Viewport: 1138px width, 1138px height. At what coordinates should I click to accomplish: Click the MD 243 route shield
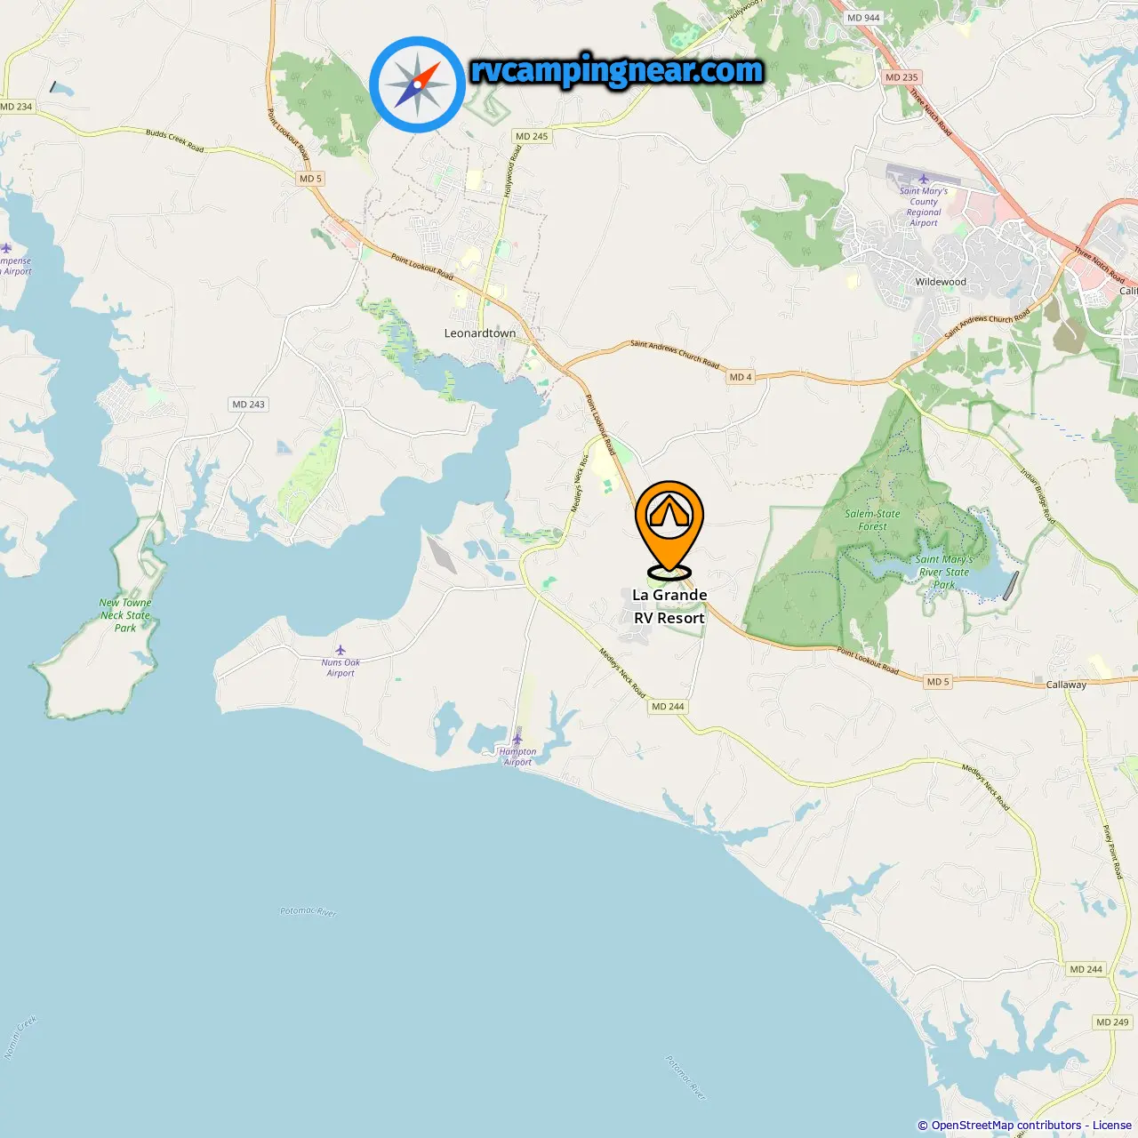coord(249,404)
